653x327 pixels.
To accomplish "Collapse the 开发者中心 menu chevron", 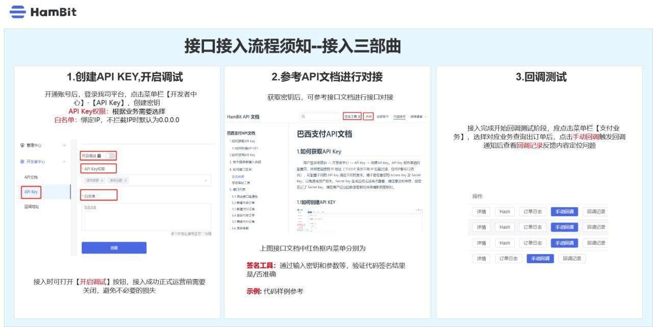I will pos(64,162).
